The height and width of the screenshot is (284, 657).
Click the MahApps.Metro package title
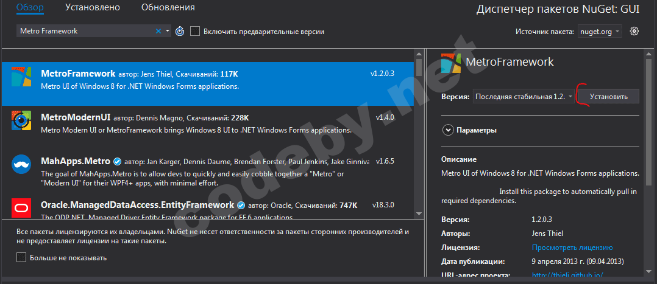(76, 161)
